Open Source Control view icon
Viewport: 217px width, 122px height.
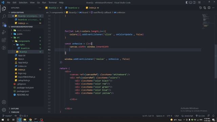click(4, 24)
